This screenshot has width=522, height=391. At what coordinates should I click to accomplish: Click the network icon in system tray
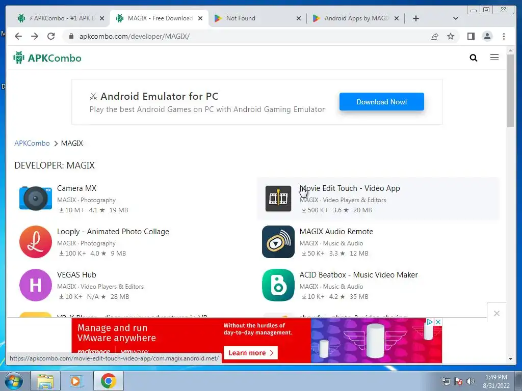point(446,381)
